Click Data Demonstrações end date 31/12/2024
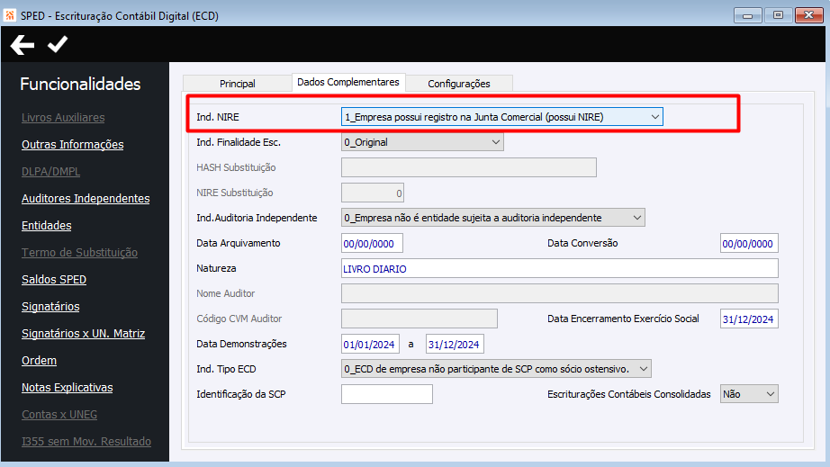830x467 pixels. pyautogui.click(x=455, y=345)
